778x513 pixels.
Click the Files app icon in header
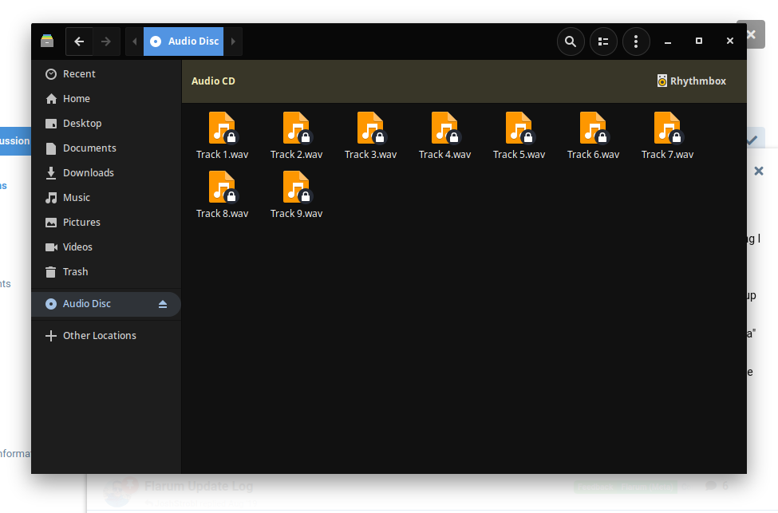coord(47,41)
